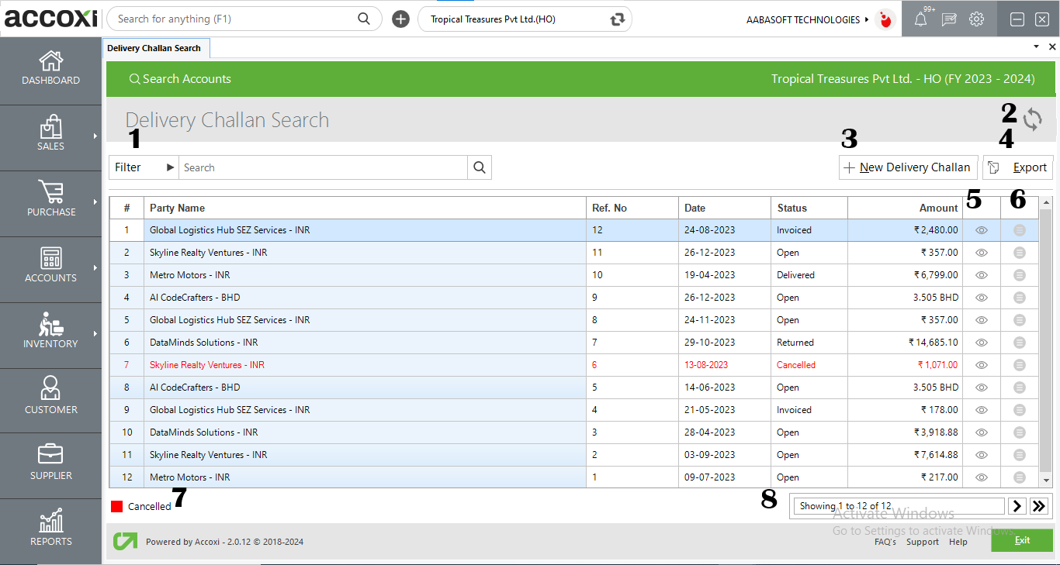Viewport: 1060px width, 565px height.
Task: Preview DataMinds Solutions Ref. No 7 via eye icon
Action: 982,343
